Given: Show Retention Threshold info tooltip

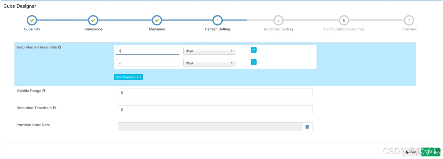Looking at the screenshot, I should click(54, 108).
